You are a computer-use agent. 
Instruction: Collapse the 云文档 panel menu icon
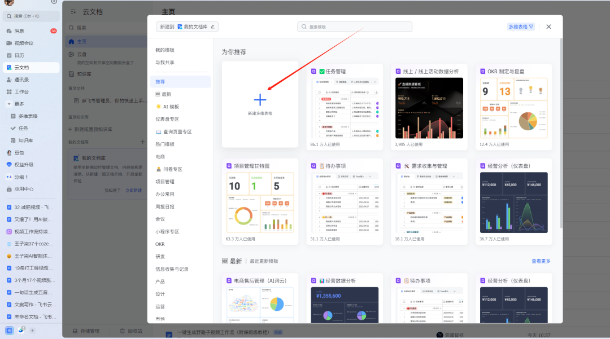[x=73, y=12]
